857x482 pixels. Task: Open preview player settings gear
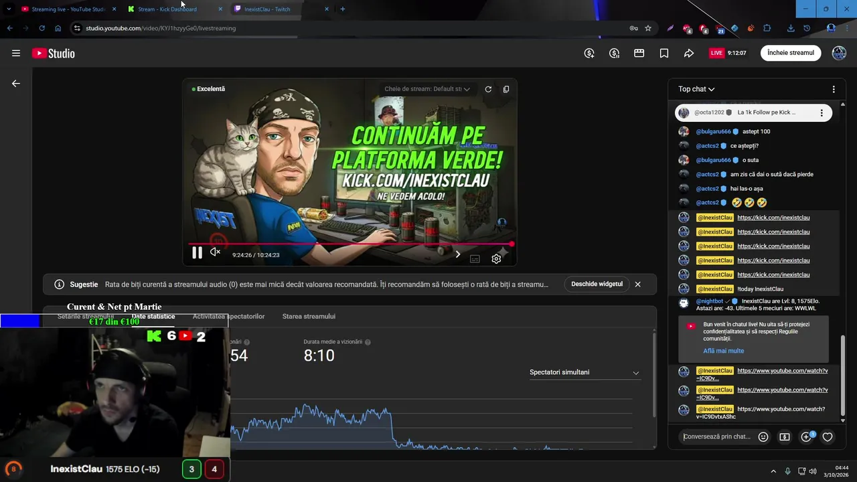(x=496, y=258)
